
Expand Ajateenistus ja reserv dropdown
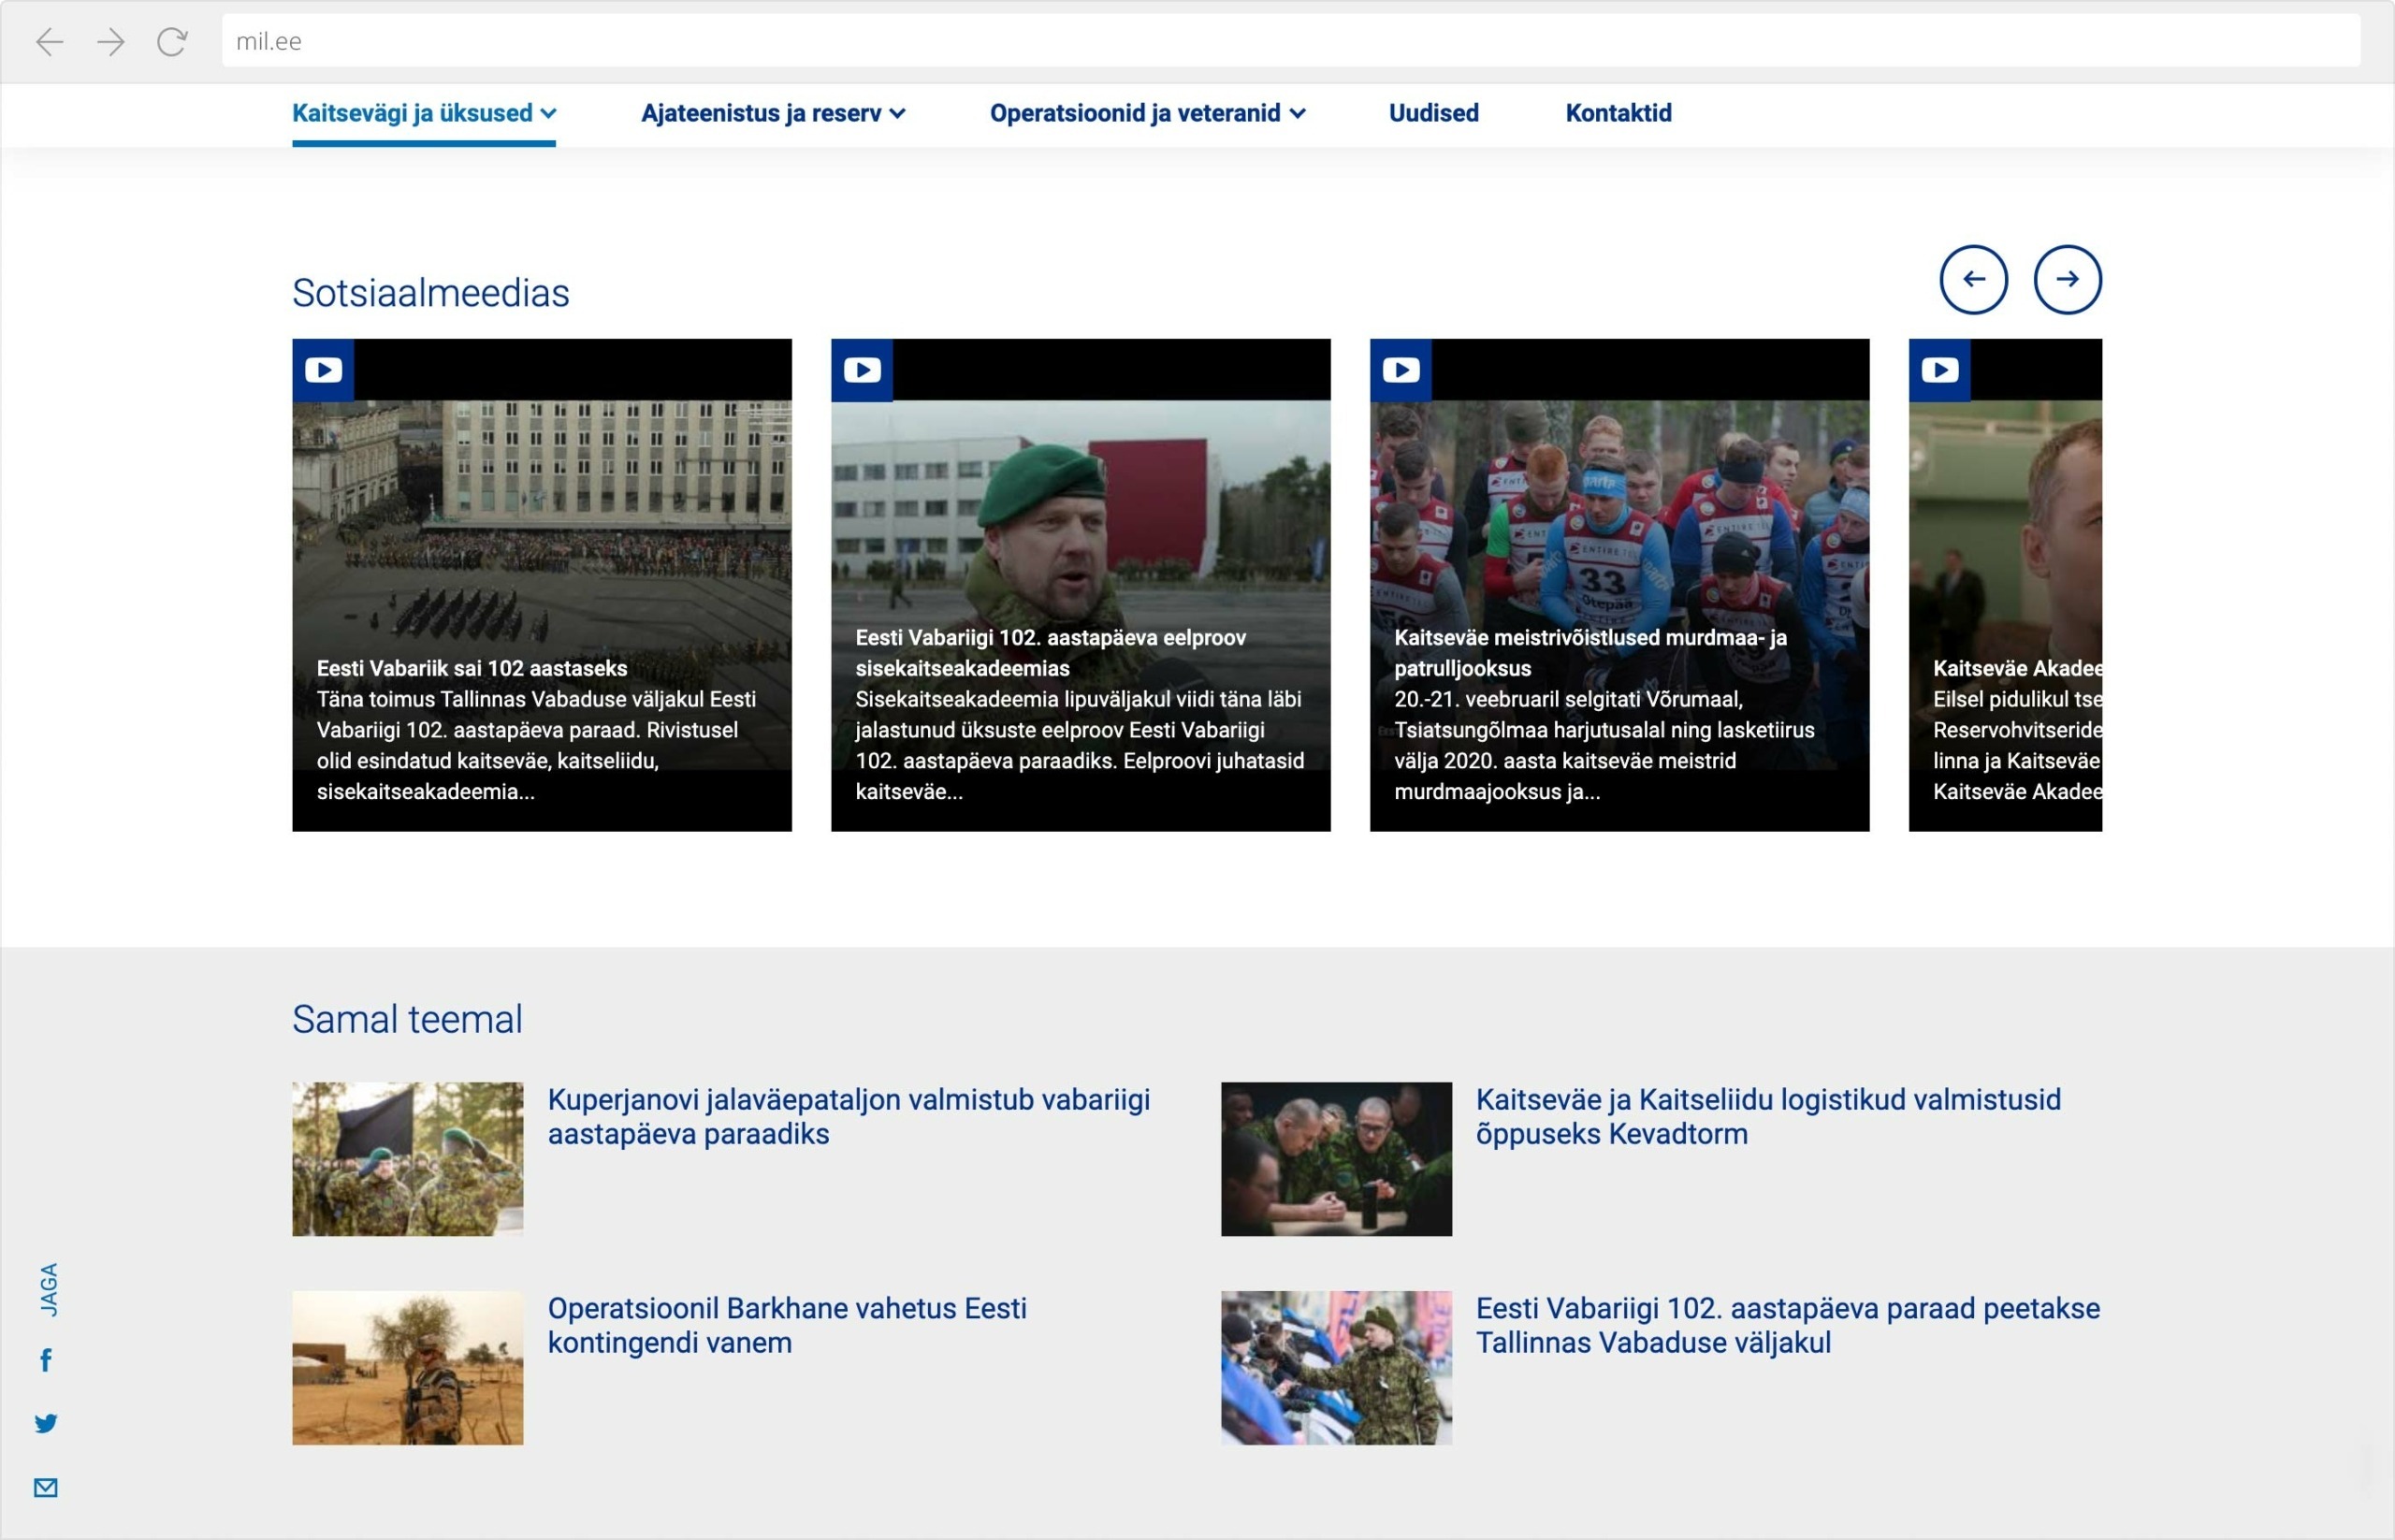[772, 113]
